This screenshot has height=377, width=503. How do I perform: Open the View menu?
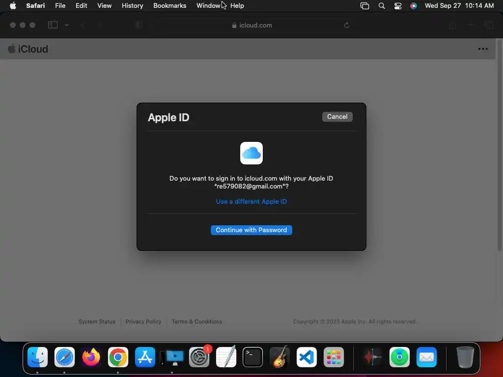click(x=104, y=6)
